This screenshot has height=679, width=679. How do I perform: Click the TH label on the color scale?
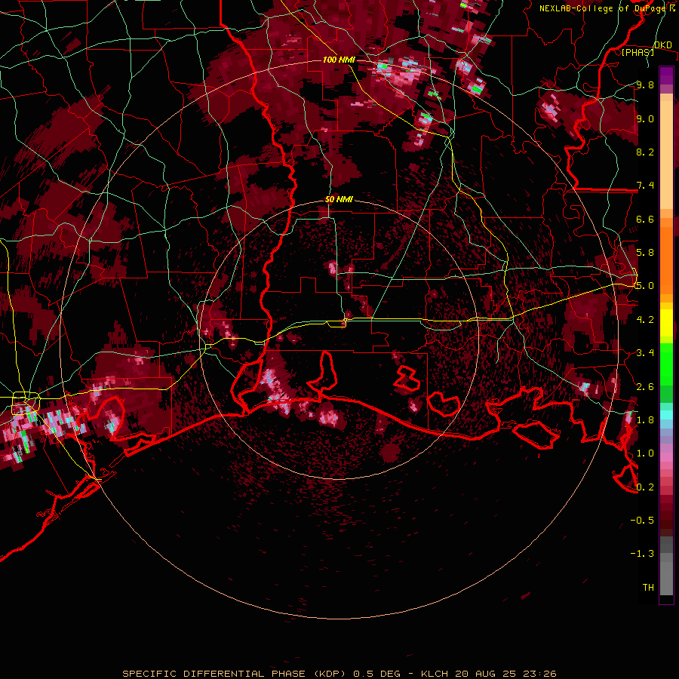tap(648, 588)
